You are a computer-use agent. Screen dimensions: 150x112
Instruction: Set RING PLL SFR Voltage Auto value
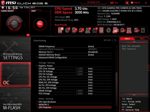click(x=90, y=82)
